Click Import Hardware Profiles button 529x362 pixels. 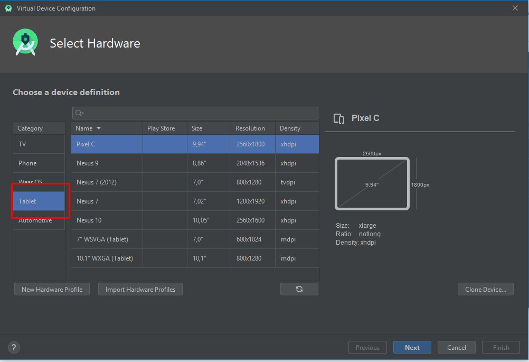[x=140, y=290]
